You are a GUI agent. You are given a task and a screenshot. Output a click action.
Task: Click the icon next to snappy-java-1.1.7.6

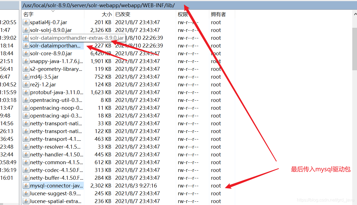click(x=26, y=61)
